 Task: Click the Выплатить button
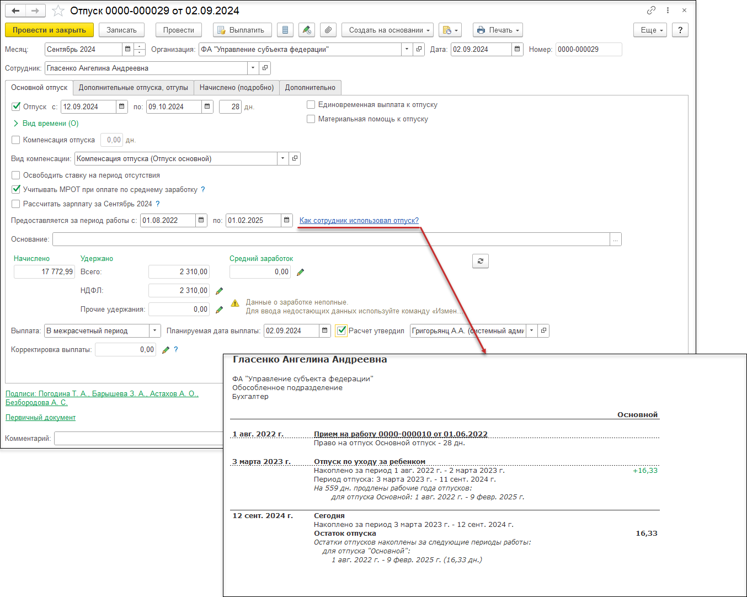point(242,30)
